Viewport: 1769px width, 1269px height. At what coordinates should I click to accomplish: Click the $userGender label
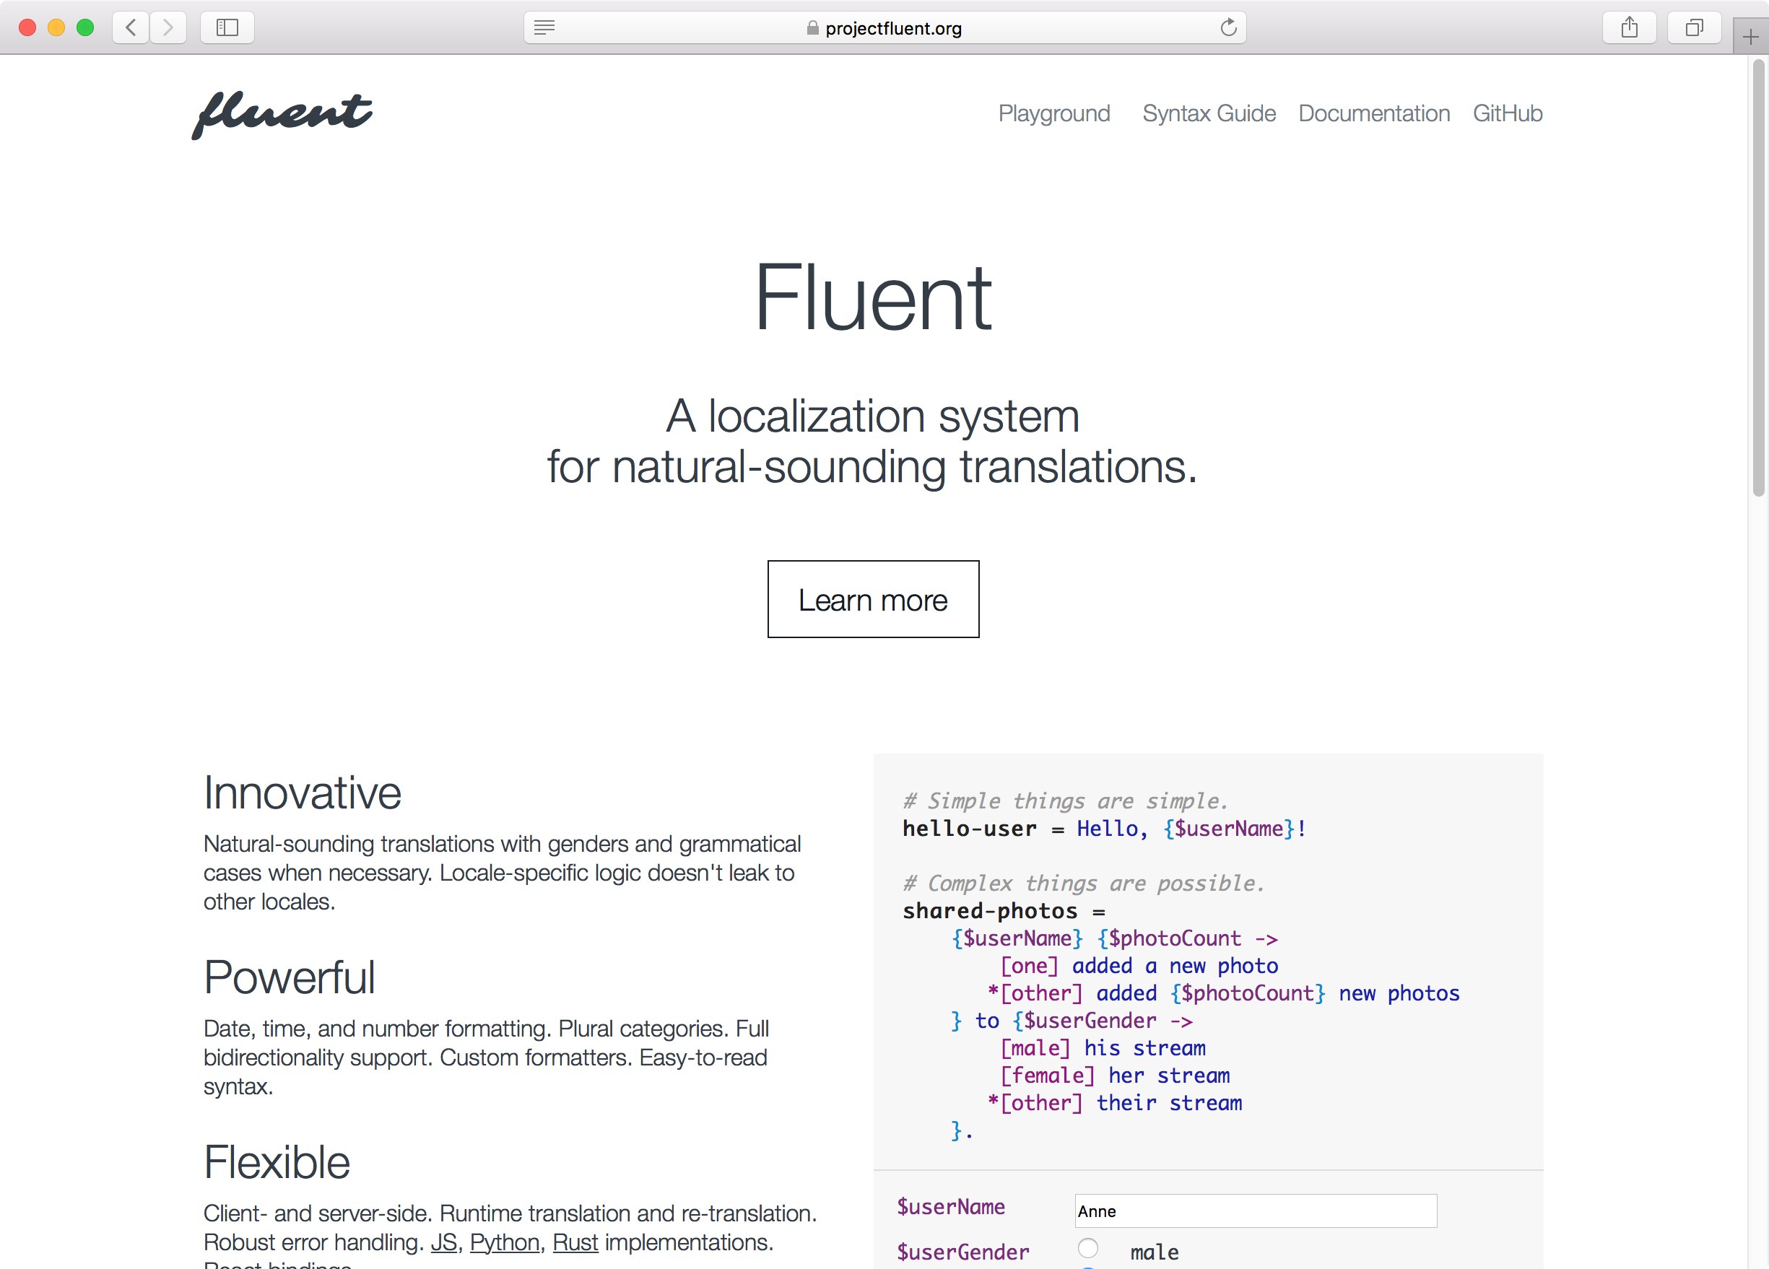[x=963, y=1252]
